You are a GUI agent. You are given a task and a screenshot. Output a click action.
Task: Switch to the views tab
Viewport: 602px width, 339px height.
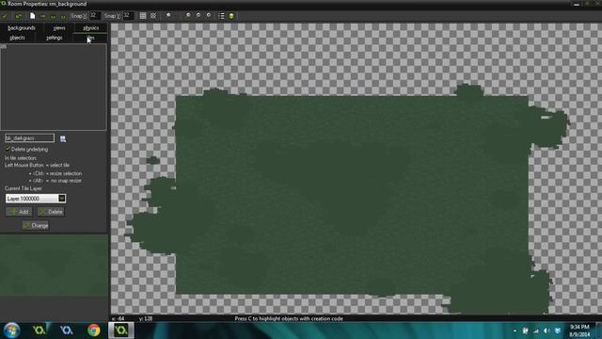59,28
